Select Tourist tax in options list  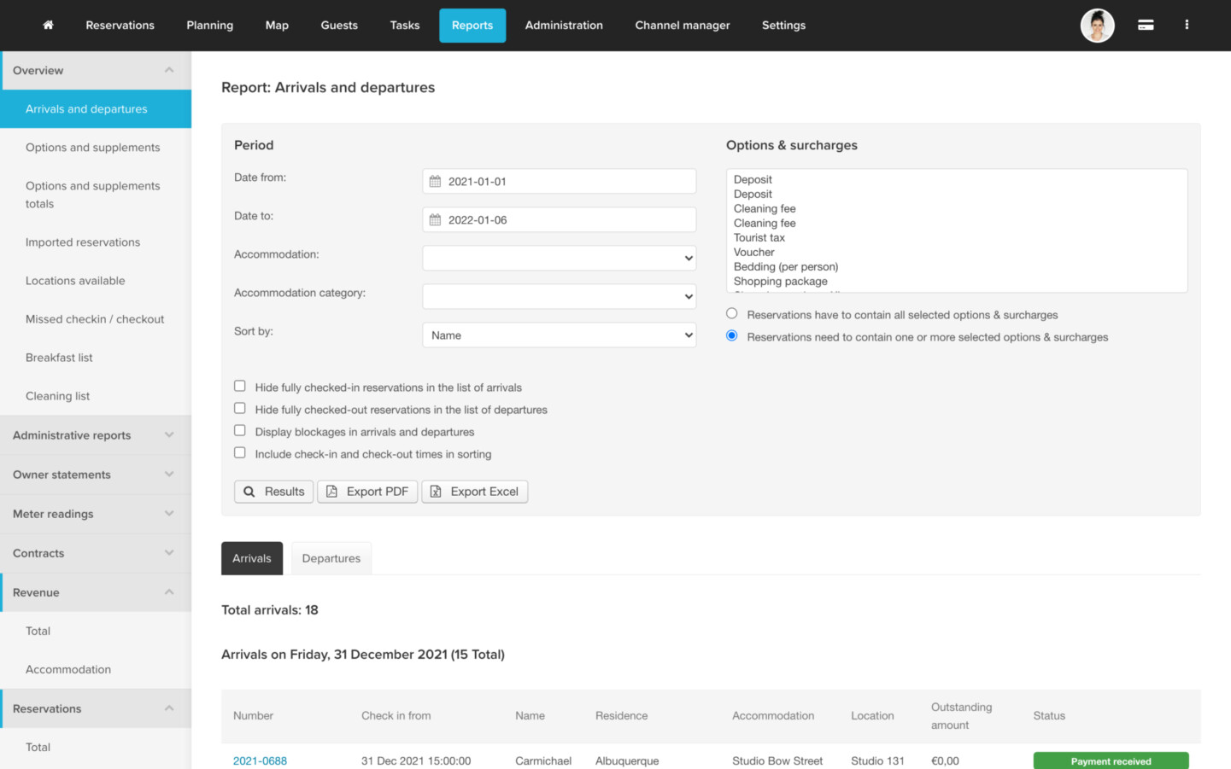click(x=759, y=238)
